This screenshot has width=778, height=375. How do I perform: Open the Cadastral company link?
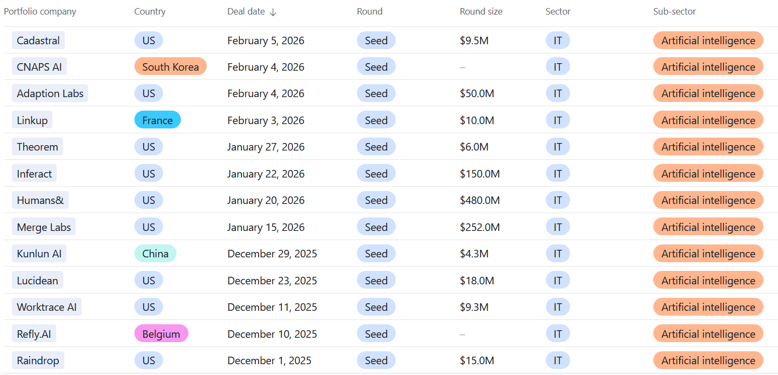coord(38,40)
